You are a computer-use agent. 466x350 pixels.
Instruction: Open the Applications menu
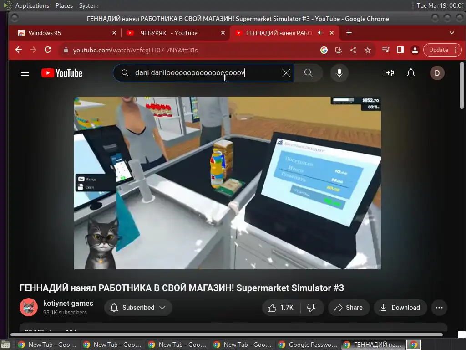click(32, 5)
